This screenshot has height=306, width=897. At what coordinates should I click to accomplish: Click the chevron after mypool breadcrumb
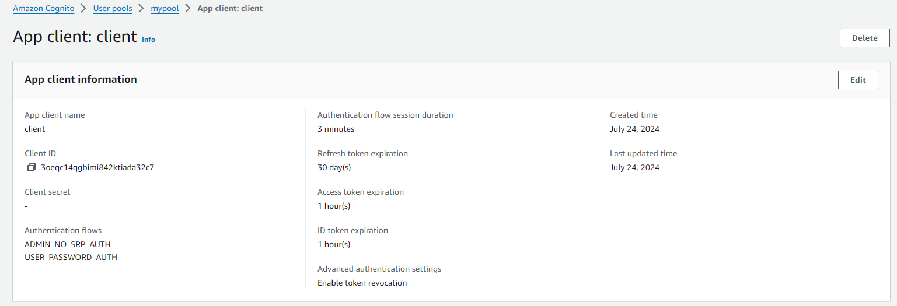[188, 9]
